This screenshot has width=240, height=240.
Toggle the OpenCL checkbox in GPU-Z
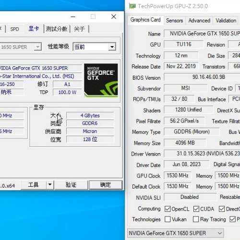coord(168,209)
